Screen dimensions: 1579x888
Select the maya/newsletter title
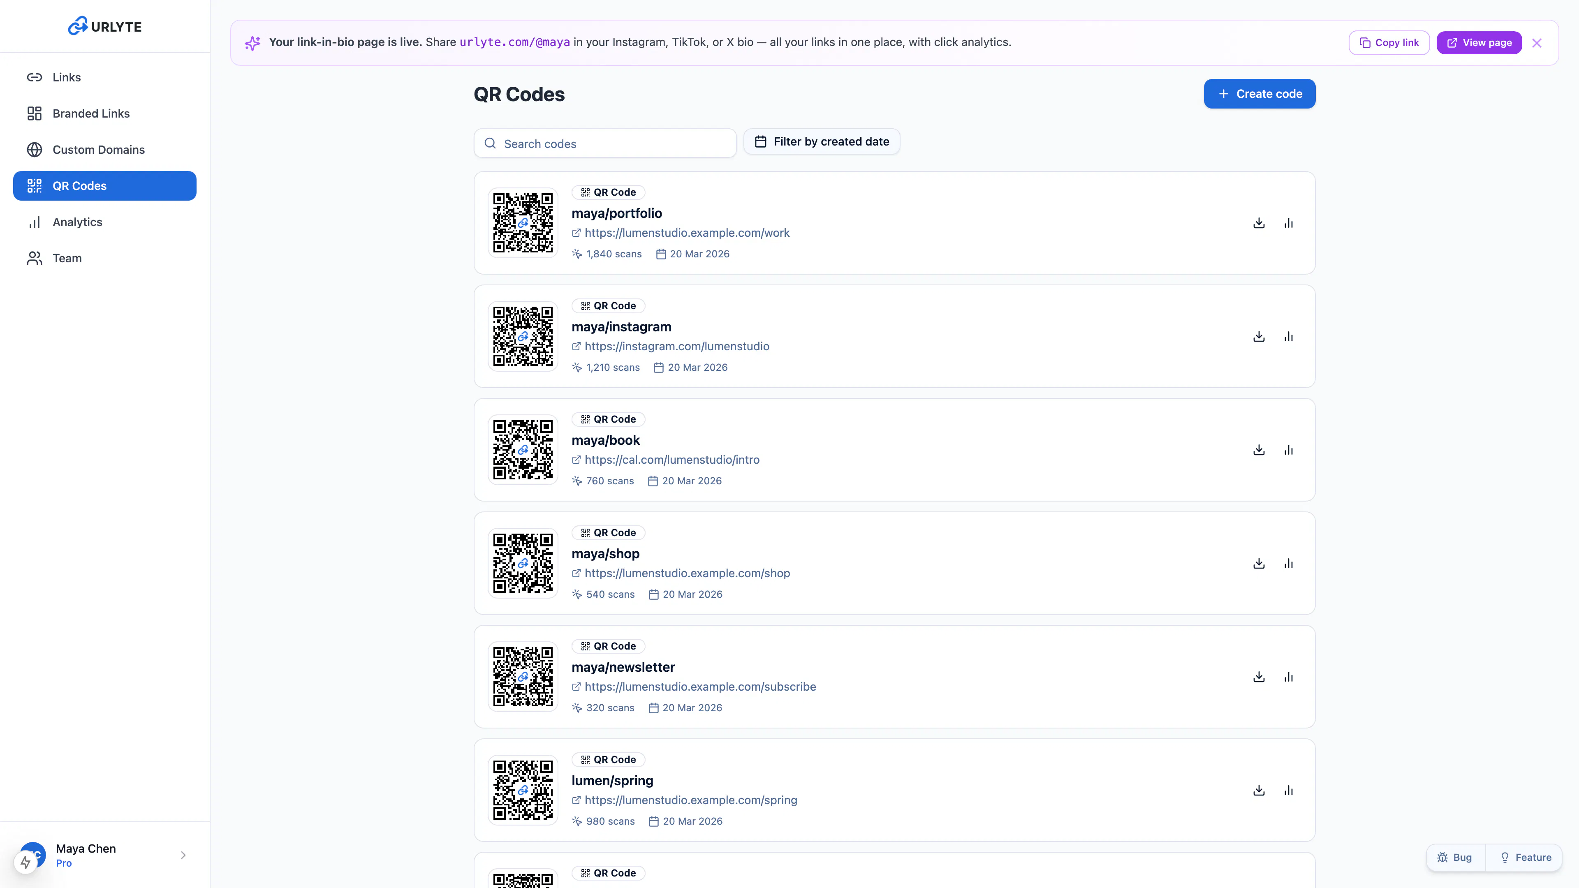pos(623,667)
